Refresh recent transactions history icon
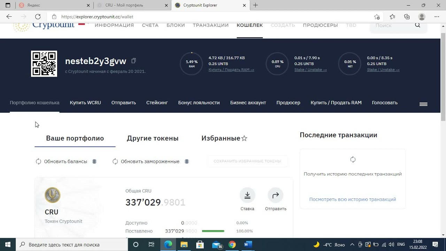 [x=353, y=160]
